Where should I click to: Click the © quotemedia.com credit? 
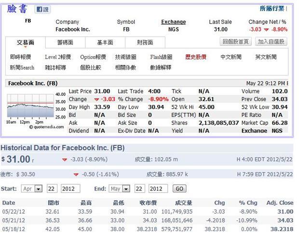click(x=46, y=127)
